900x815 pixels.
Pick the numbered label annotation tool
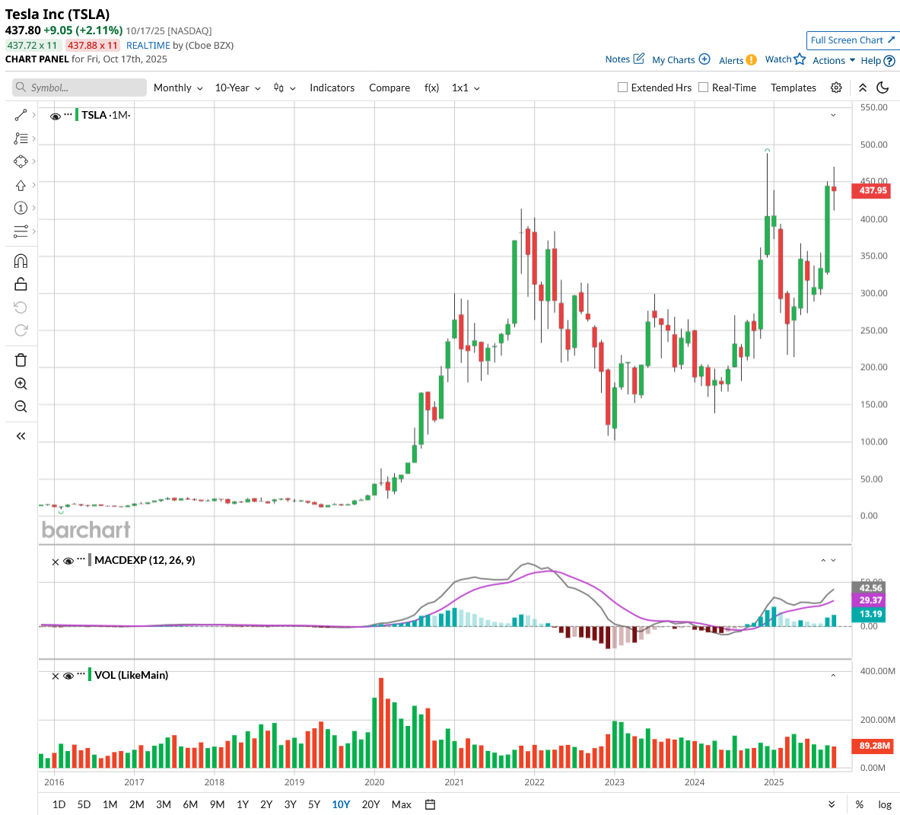point(21,208)
